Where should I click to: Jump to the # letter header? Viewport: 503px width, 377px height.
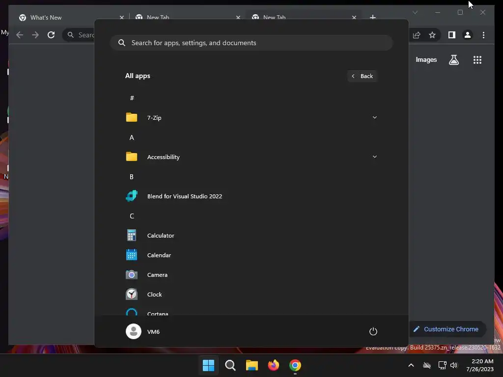point(132,98)
